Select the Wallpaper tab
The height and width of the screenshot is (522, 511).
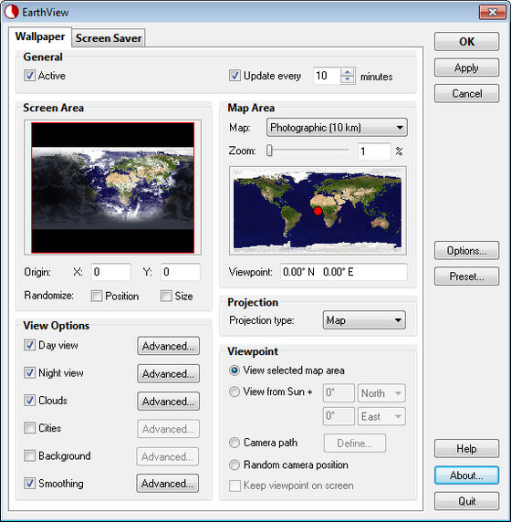pyautogui.click(x=40, y=37)
